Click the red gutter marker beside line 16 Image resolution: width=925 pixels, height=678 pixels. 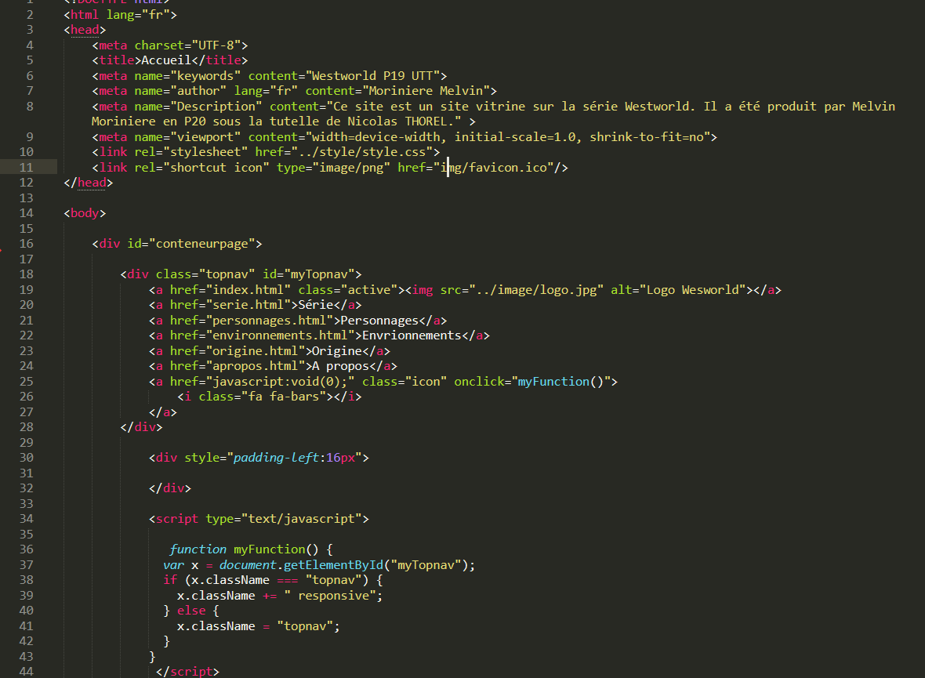click(x=2, y=250)
